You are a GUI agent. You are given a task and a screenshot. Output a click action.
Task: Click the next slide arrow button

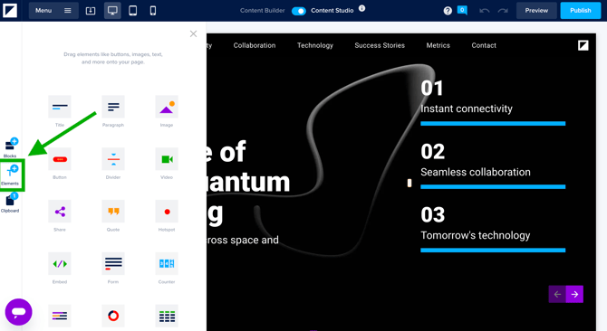pyautogui.click(x=574, y=294)
